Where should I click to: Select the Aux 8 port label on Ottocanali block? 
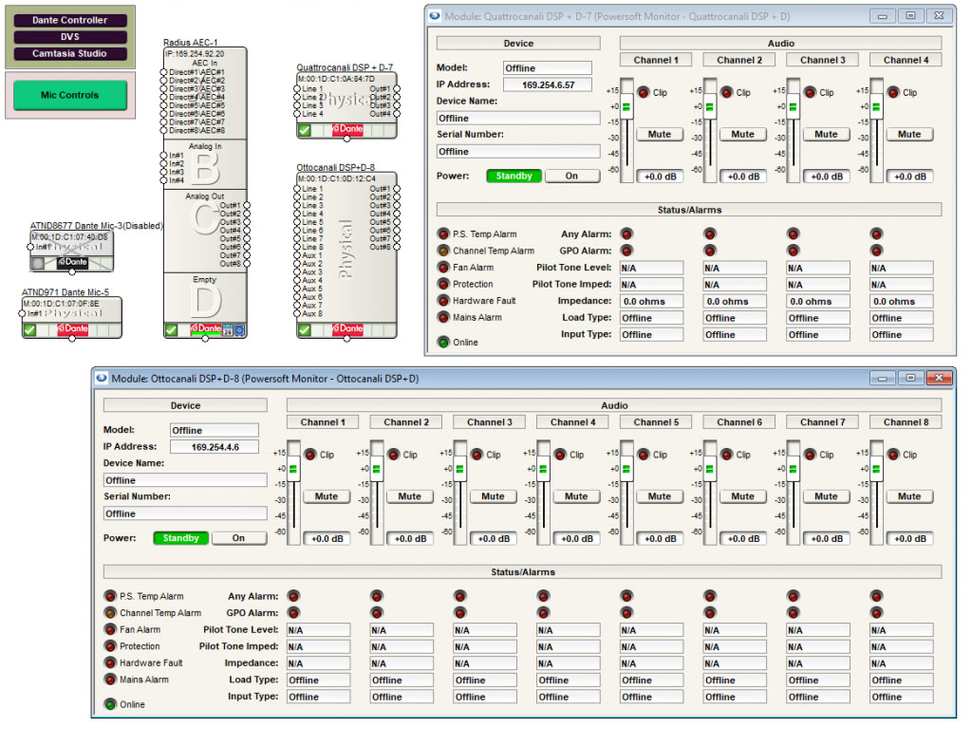[x=311, y=313]
